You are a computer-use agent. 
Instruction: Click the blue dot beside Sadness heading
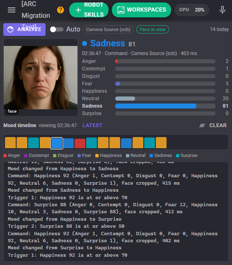point(85,43)
